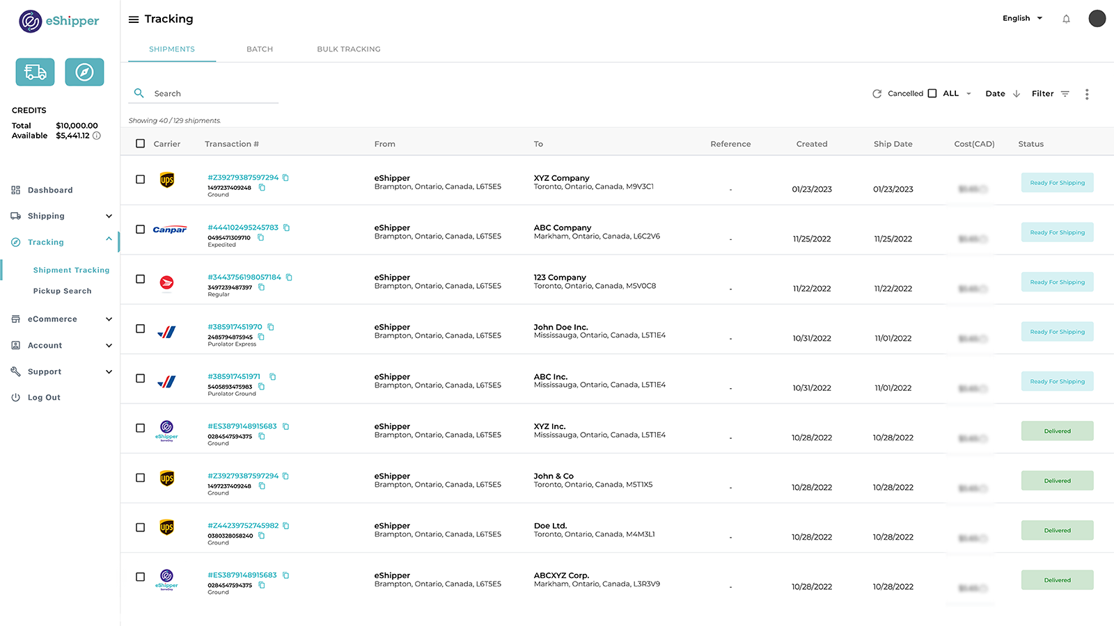
Task: Toggle the Cancelled checkbox
Action: pos(932,94)
